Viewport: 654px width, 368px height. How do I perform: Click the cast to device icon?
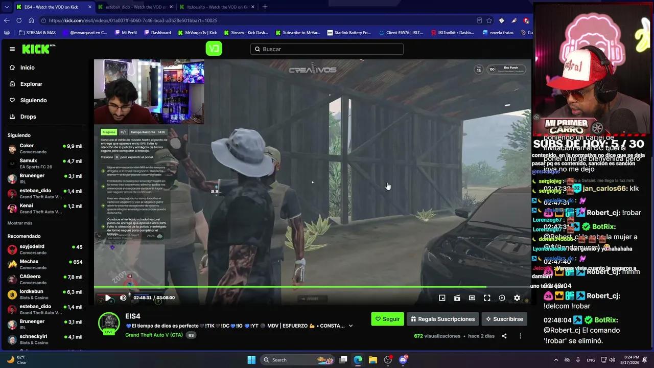(457, 298)
